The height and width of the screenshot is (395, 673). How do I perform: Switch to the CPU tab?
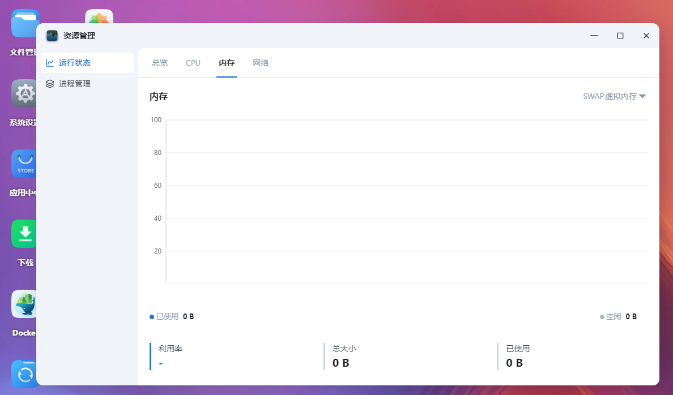pyautogui.click(x=193, y=63)
